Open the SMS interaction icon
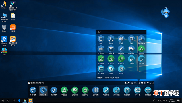 coord(121,59)
